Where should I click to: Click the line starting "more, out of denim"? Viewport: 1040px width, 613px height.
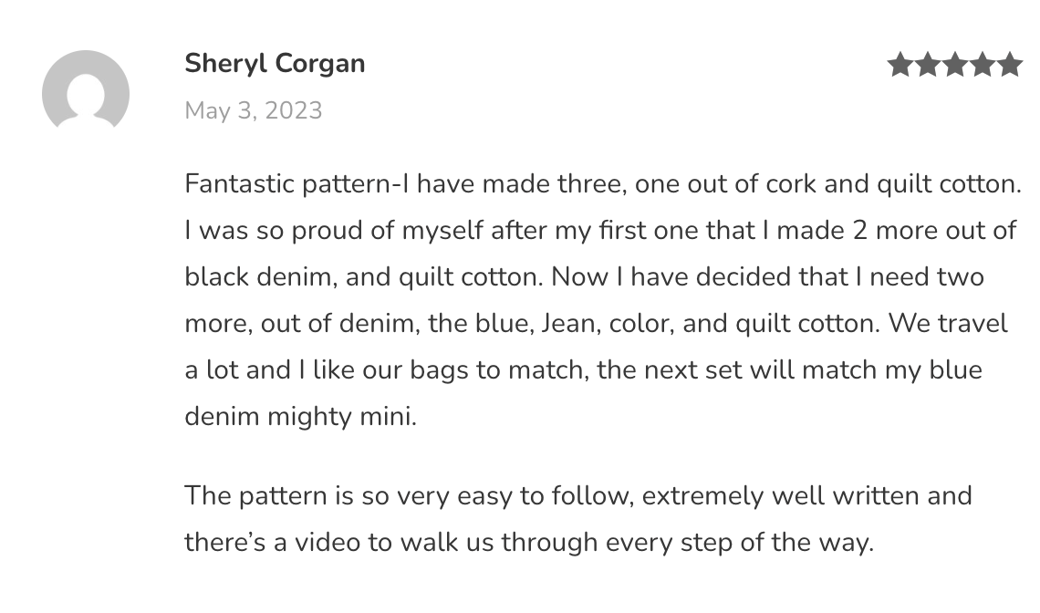tap(596, 323)
